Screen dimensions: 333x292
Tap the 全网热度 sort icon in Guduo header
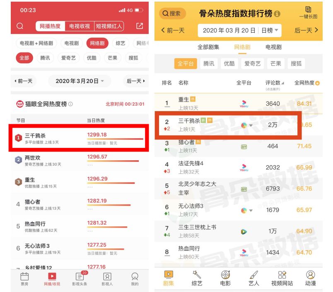[x=318, y=83]
